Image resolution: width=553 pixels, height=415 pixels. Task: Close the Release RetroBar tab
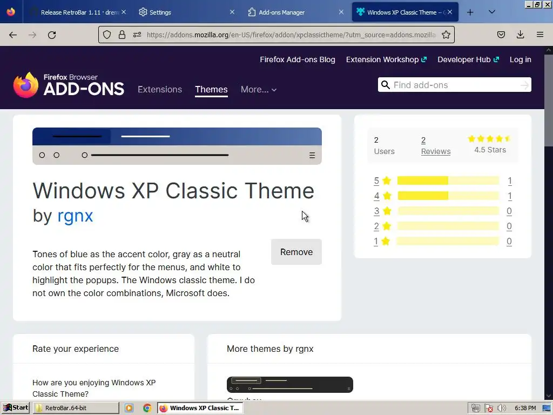point(124,12)
